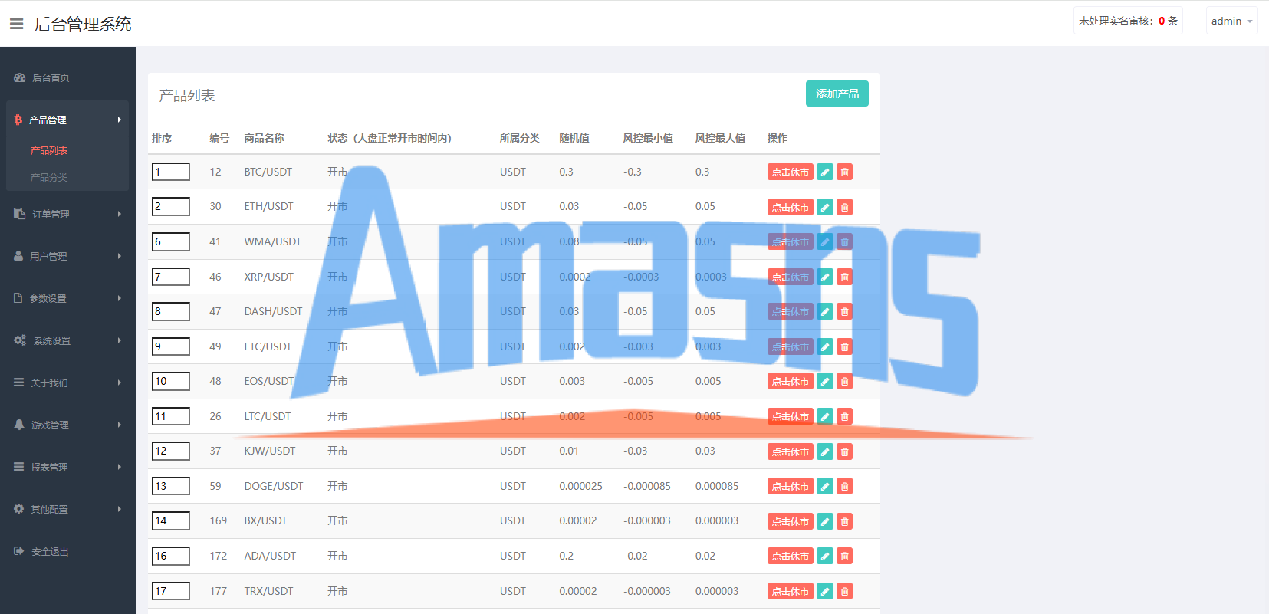
Task: Click the bitcoin icon beside 产品管理
Action: [x=18, y=120]
